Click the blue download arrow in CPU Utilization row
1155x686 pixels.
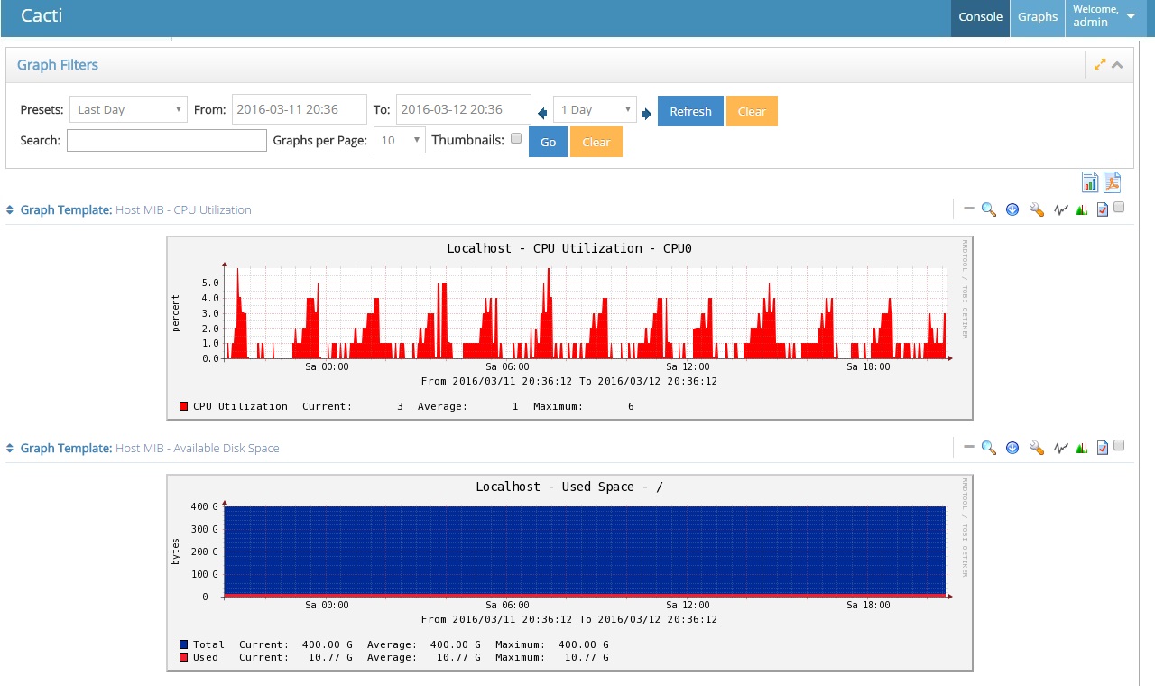click(x=1012, y=209)
